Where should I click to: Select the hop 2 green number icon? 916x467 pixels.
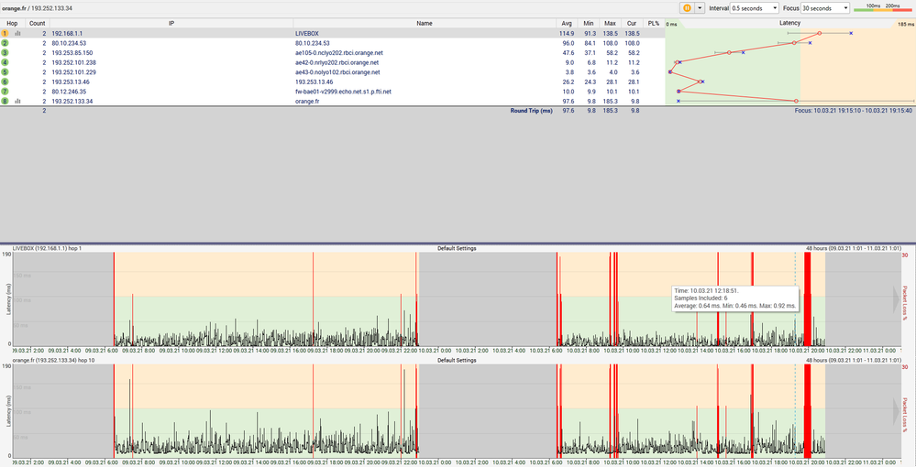pos(5,43)
